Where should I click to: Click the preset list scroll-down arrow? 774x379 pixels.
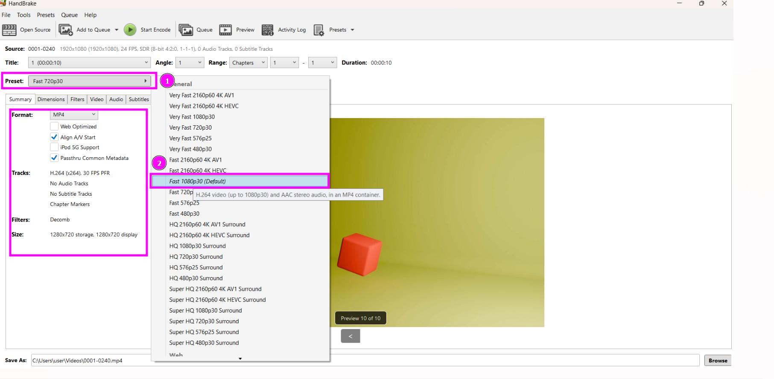tap(240, 359)
